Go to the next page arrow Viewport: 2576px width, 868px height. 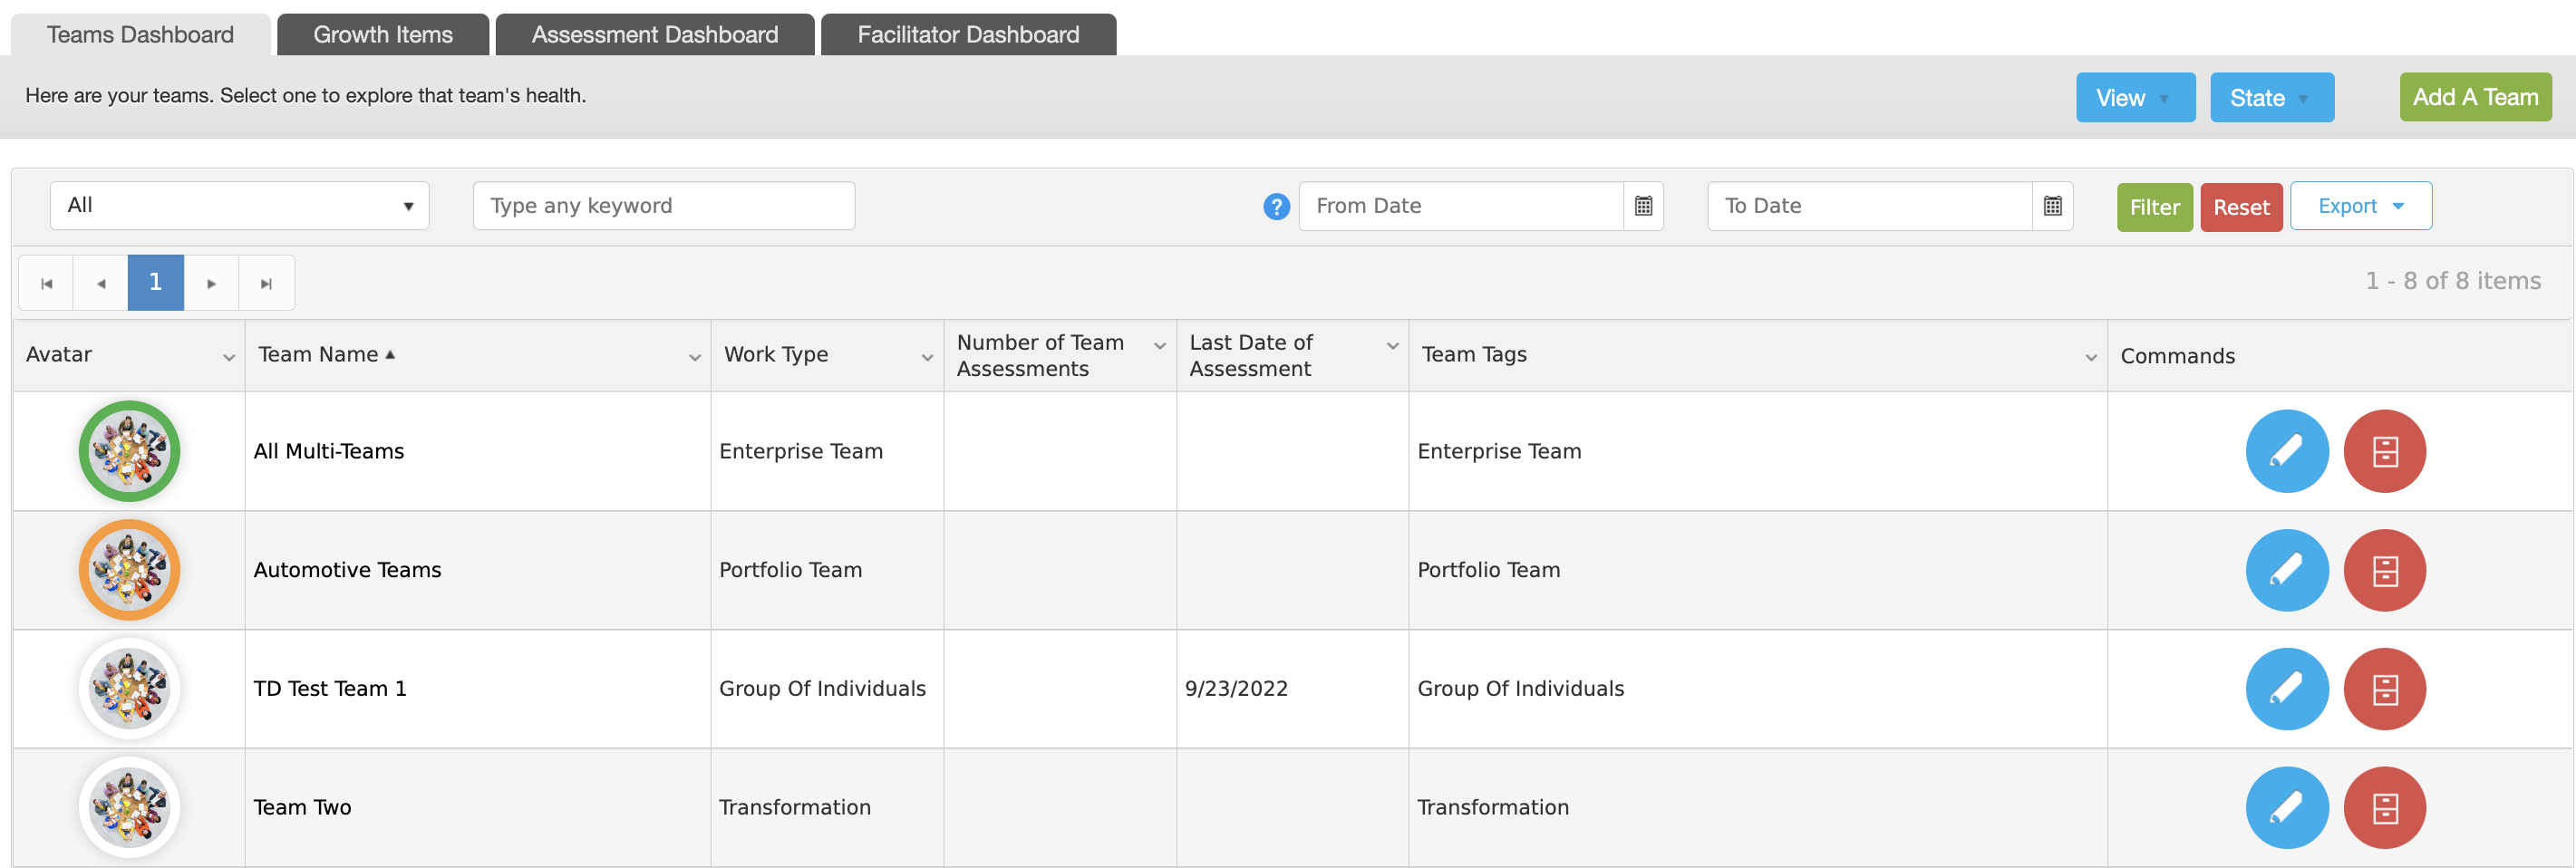[x=211, y=283]
